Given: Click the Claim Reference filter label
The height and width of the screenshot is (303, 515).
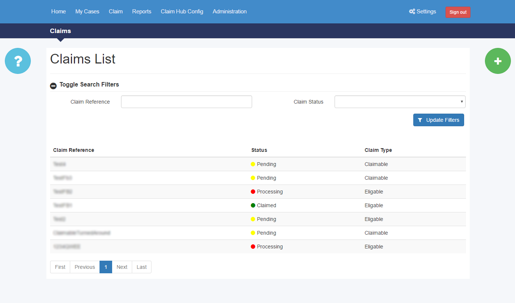Looking at the screenshot, I should (x=90, y=102).
